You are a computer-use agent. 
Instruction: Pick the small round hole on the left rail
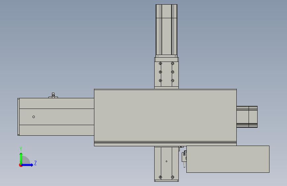tap(34, 117)
